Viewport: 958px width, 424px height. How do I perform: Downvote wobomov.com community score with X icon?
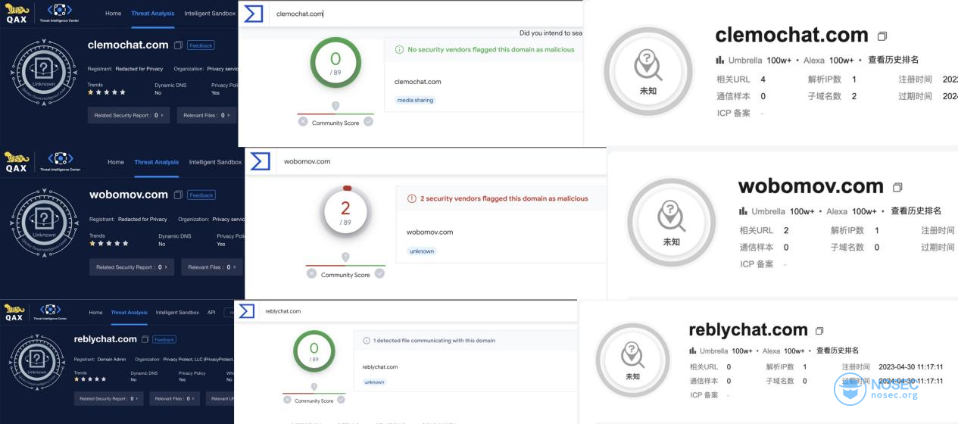311,273
